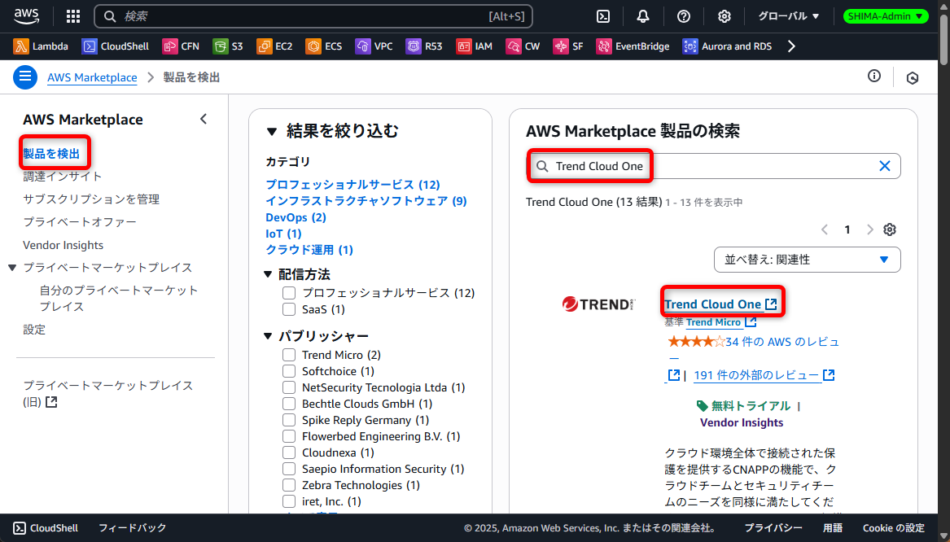Collapse the AWS Marketplace side navigation
This screenshot has height=542, width=950.
[204, 120]
